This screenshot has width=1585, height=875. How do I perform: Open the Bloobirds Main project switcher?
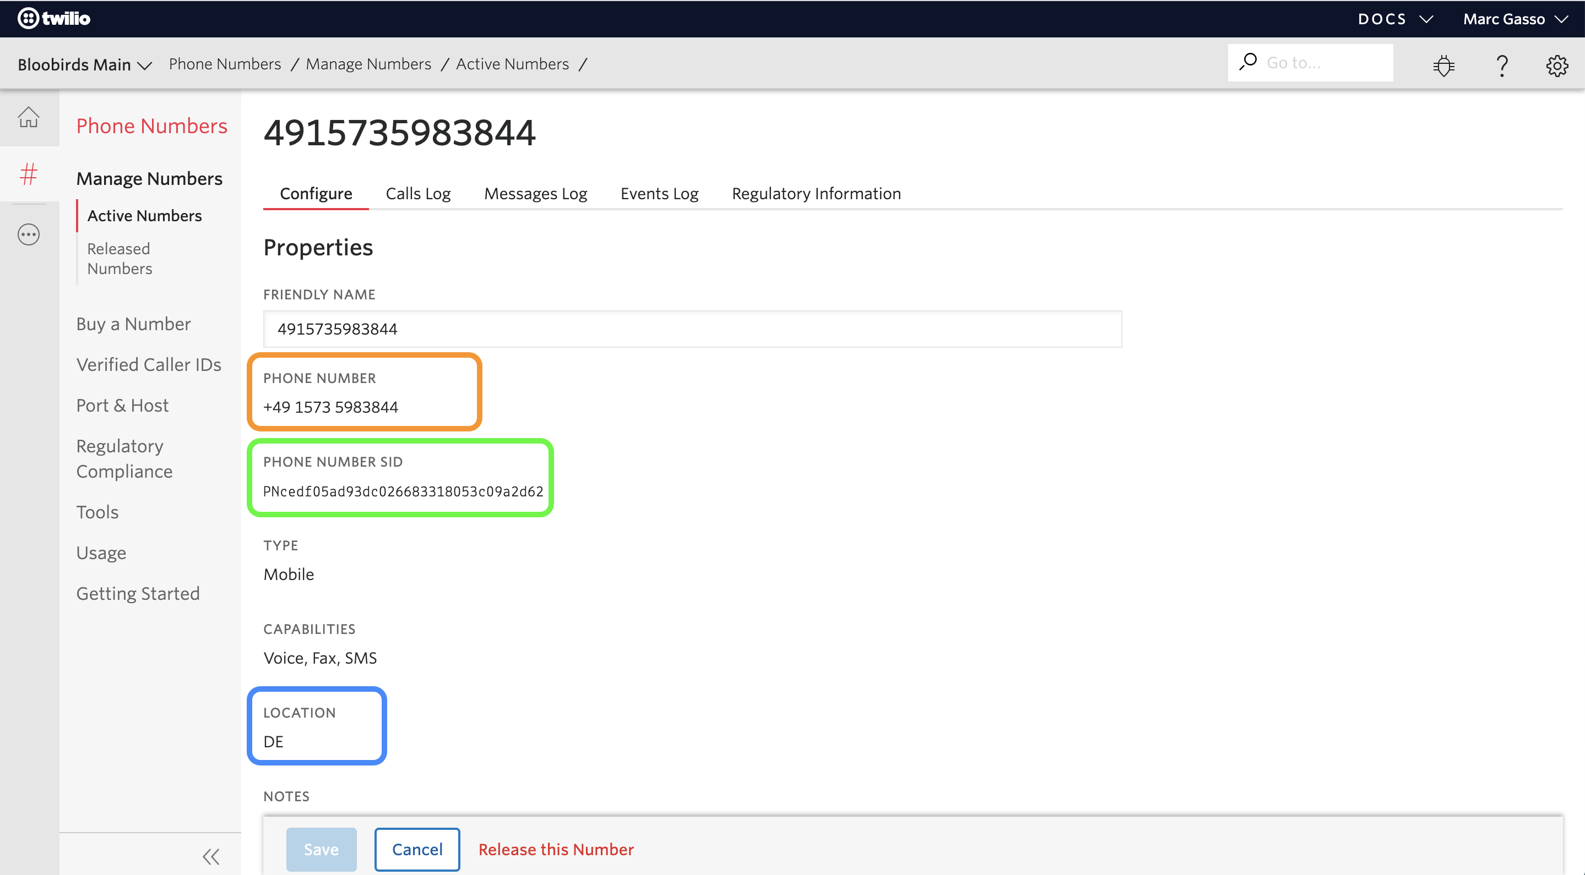coord(84,64)
